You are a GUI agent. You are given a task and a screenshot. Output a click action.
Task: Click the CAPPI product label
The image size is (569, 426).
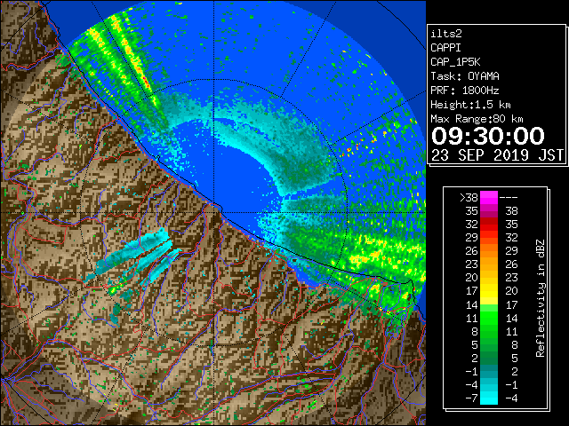[x=445, y=48]
